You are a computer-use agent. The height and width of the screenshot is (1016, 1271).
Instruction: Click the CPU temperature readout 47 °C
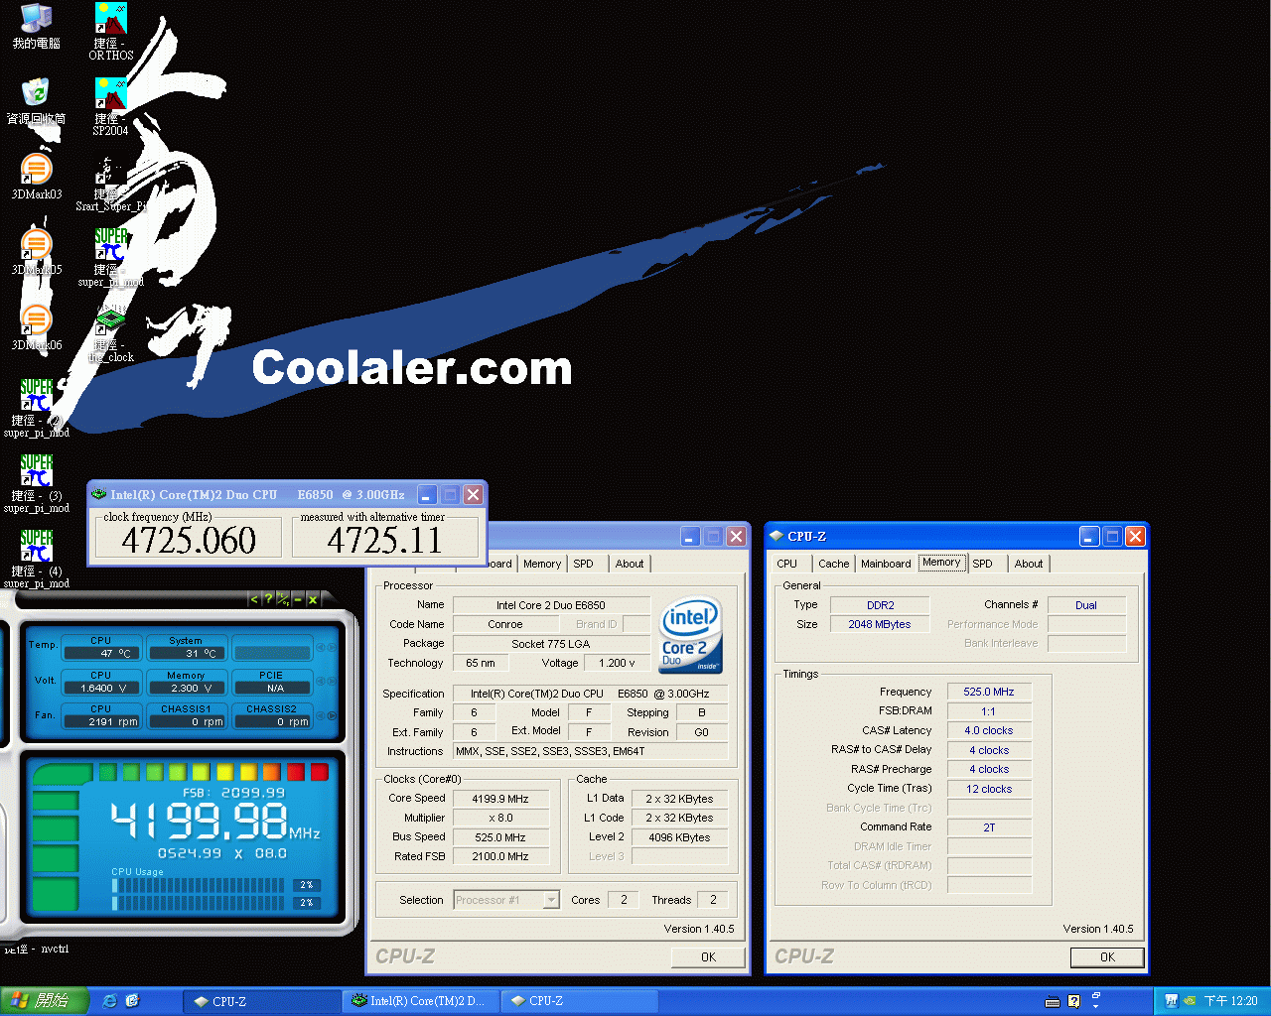pos(102,653)
